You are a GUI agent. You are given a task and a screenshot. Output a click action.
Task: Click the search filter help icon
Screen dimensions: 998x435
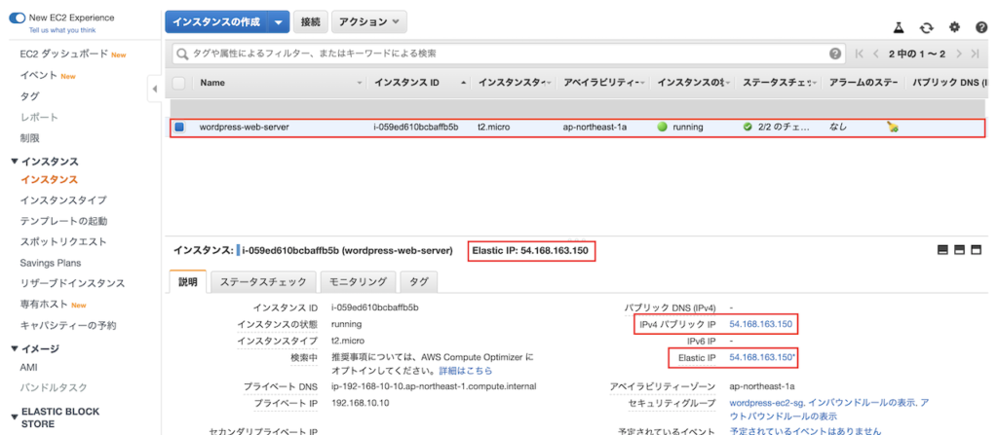click(x=835, y=54)
